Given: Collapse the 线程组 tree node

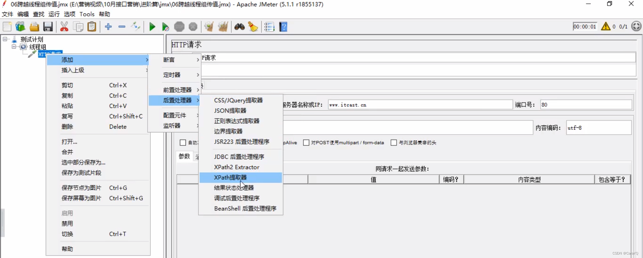Looking at the screenshot, I should pyautogui.click(x=14, y=46).
